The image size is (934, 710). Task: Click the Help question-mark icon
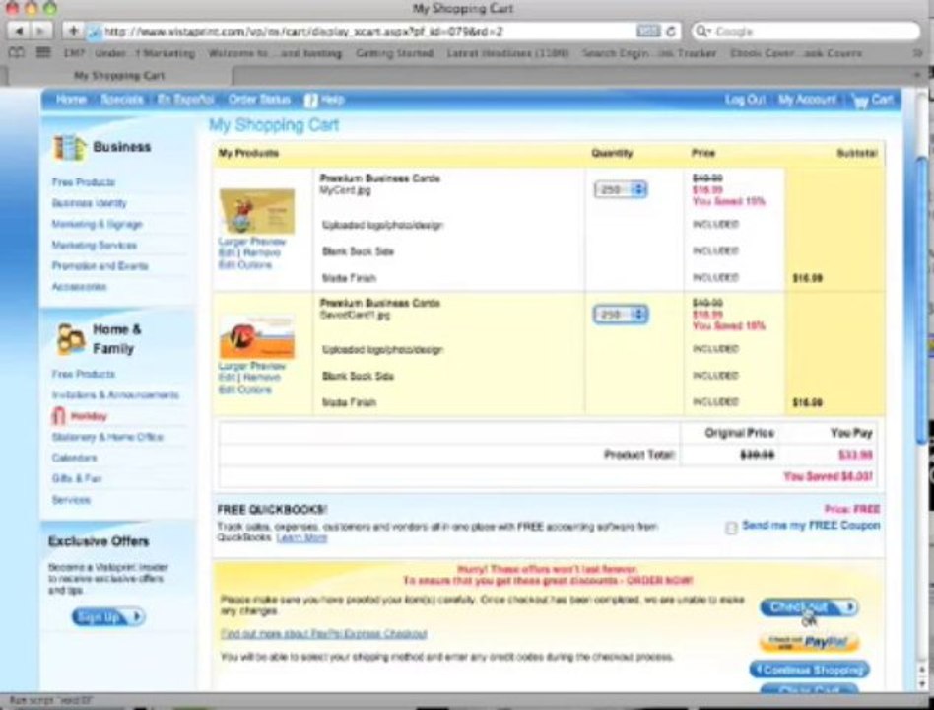click(x=310, y=101)
